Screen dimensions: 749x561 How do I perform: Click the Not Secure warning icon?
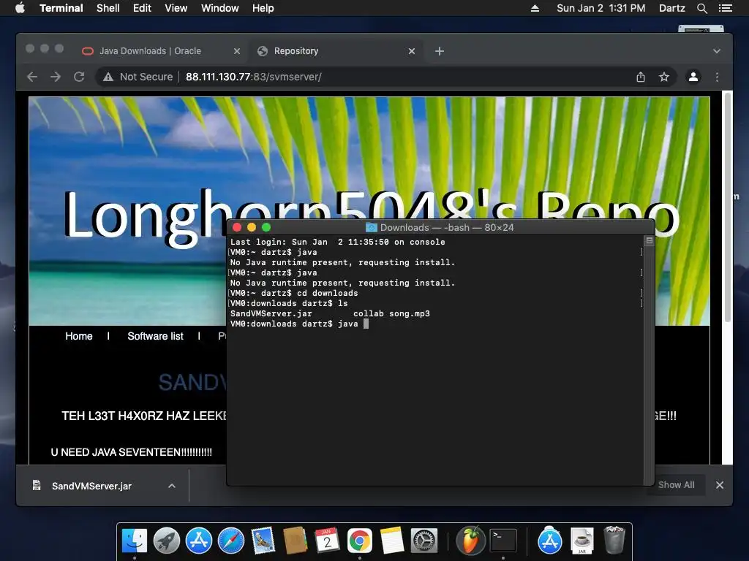point(108,77)
